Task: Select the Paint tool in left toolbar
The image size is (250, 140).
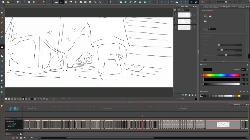Action: pos(2,46)
